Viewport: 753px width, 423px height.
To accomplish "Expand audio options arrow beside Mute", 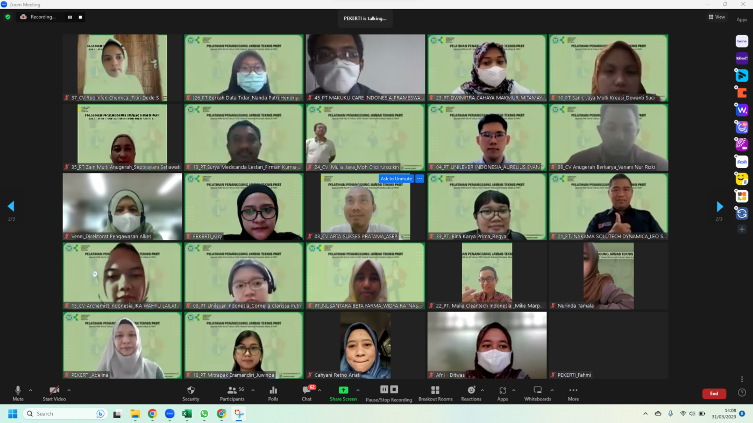I will pyautogui.click(x=30, y=390).
